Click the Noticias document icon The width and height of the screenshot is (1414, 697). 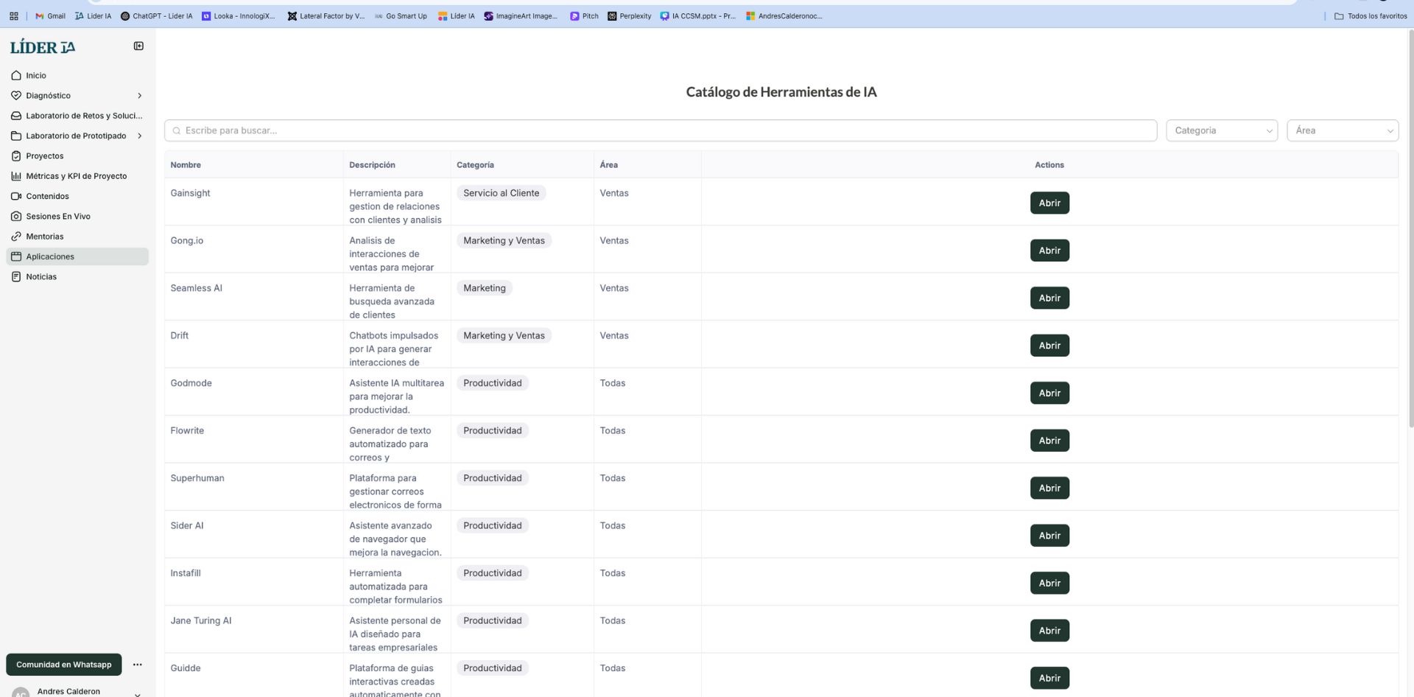tap(16, 277)
